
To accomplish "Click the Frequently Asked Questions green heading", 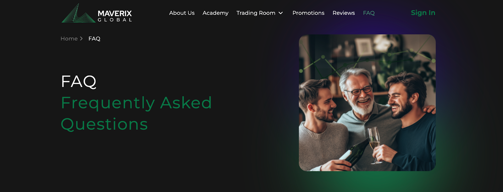I will click(x=136, y=113).
